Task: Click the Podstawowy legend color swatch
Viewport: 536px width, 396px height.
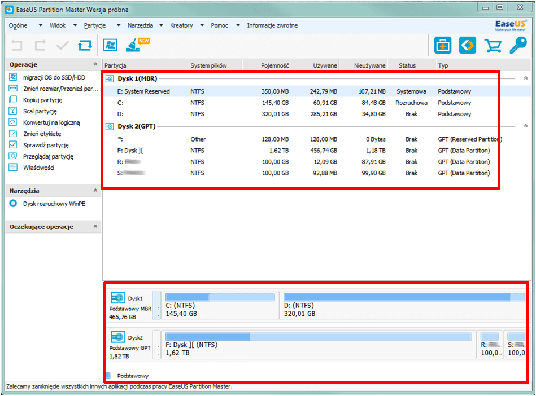Action: pos(108,375)
